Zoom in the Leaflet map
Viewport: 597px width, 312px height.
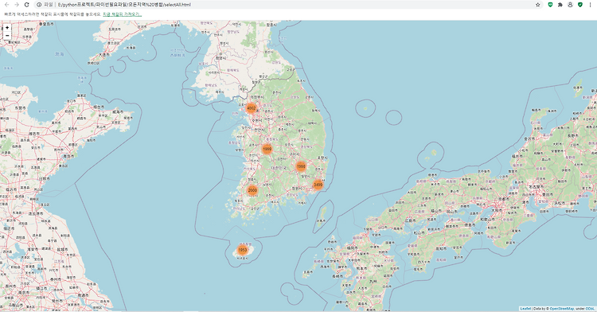(7, 28)
